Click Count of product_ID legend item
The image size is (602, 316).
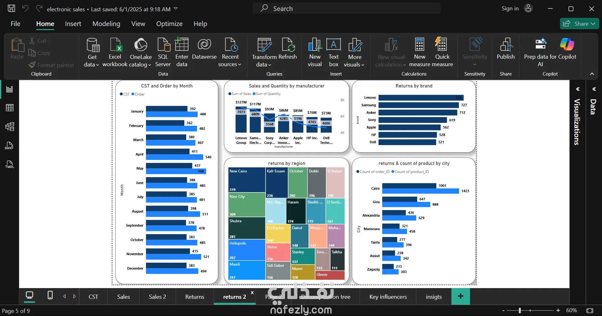coord(410,172)
